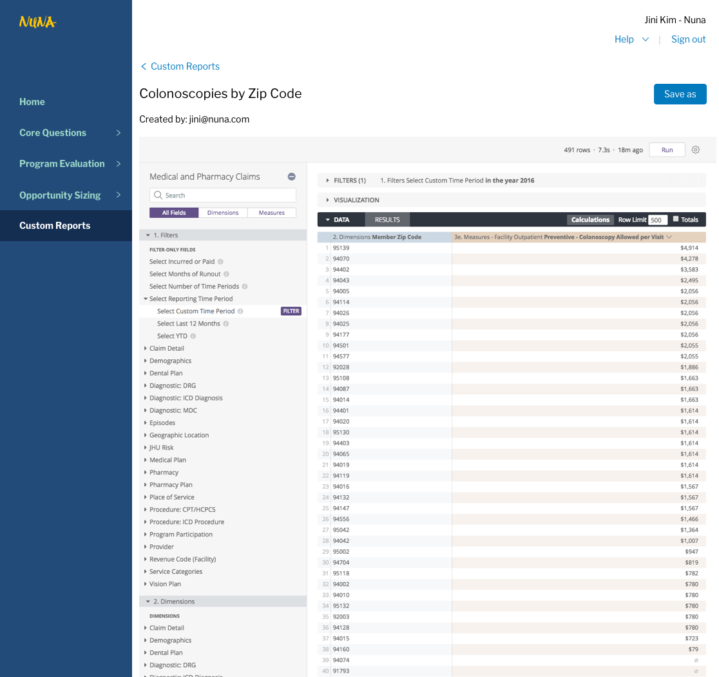
Task: Click the Row Limit input field
Action: pos(657,220)
